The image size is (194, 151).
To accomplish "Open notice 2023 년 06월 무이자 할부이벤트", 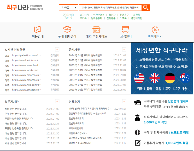I will click(85, 90).
